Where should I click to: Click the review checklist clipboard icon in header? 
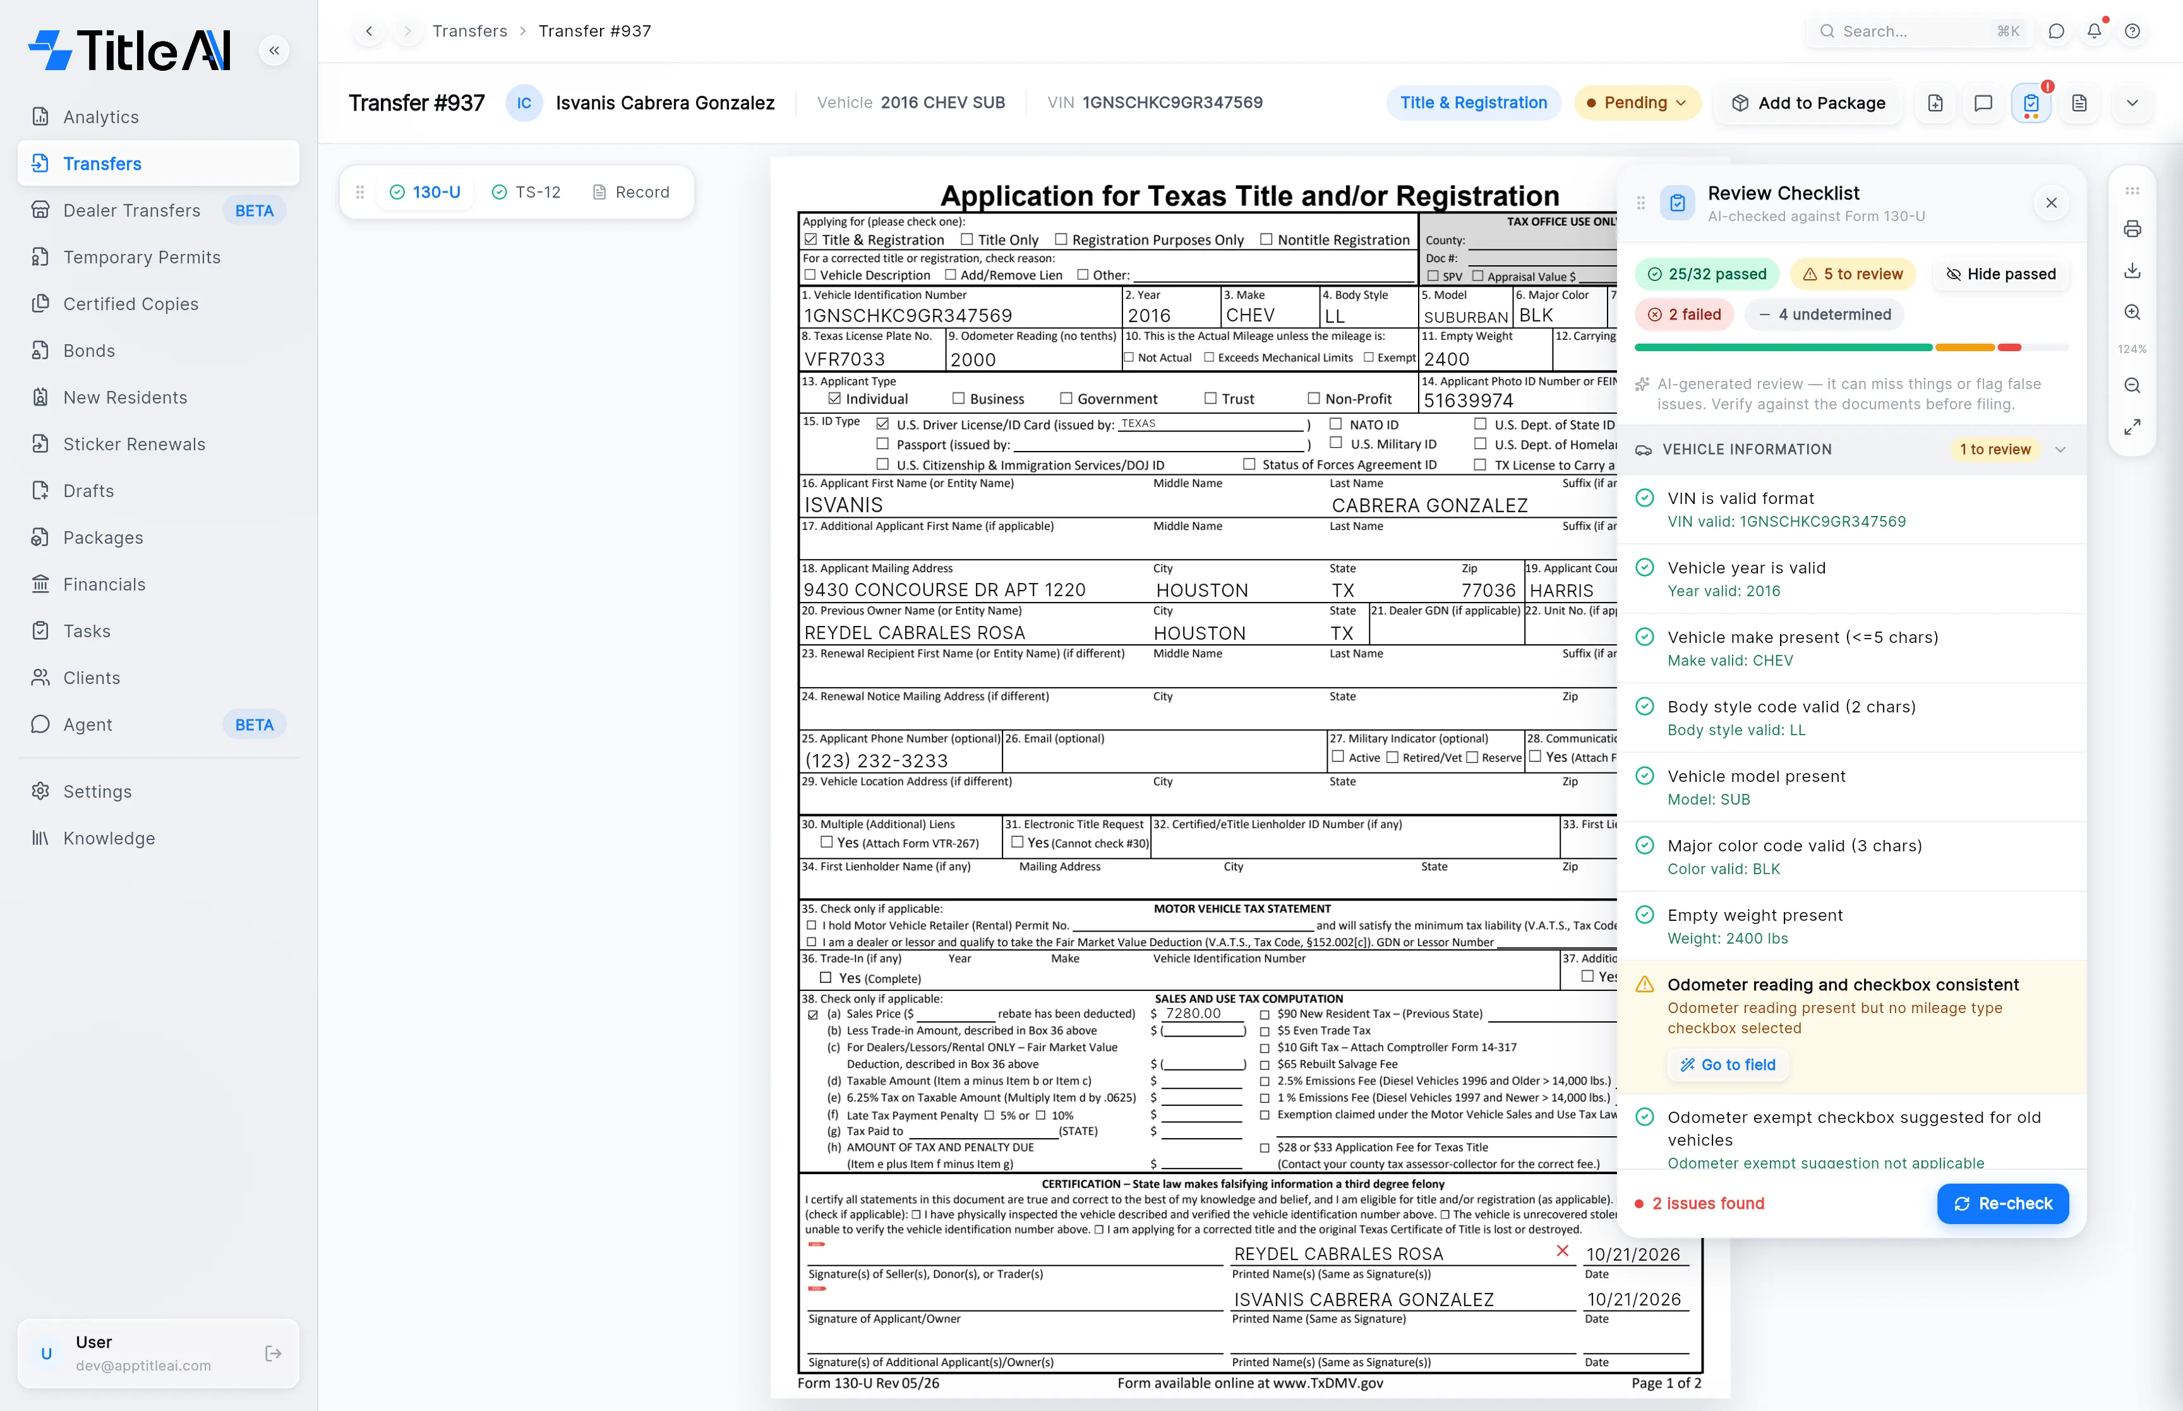point(2031,102)
